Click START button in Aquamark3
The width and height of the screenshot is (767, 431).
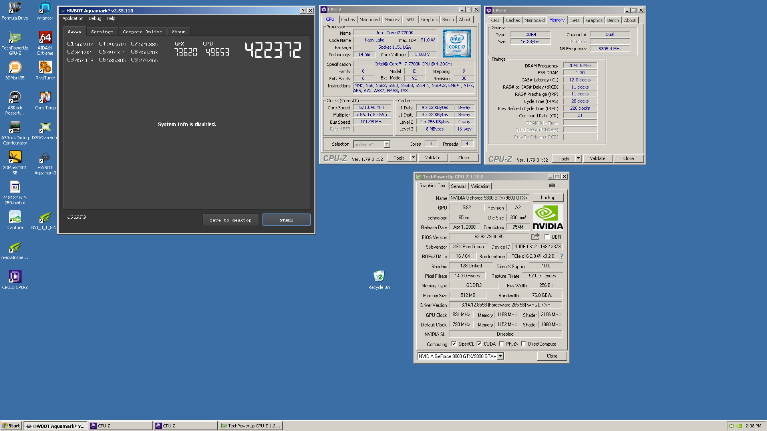click(x=286, y=220)
